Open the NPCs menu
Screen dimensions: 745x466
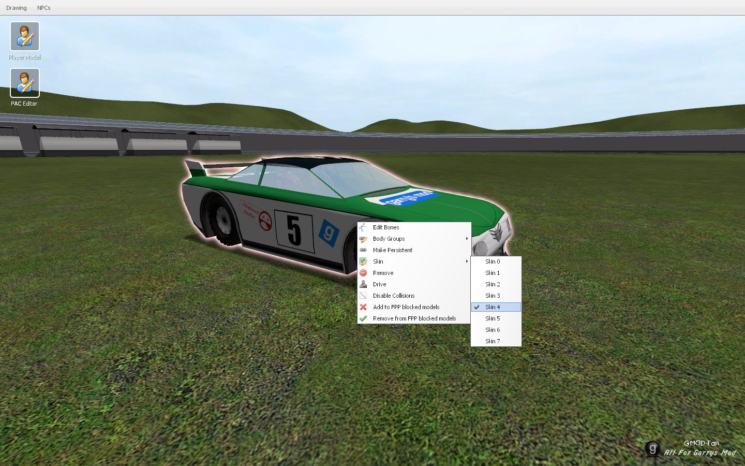pyautogui.click(x=44, y=8)
